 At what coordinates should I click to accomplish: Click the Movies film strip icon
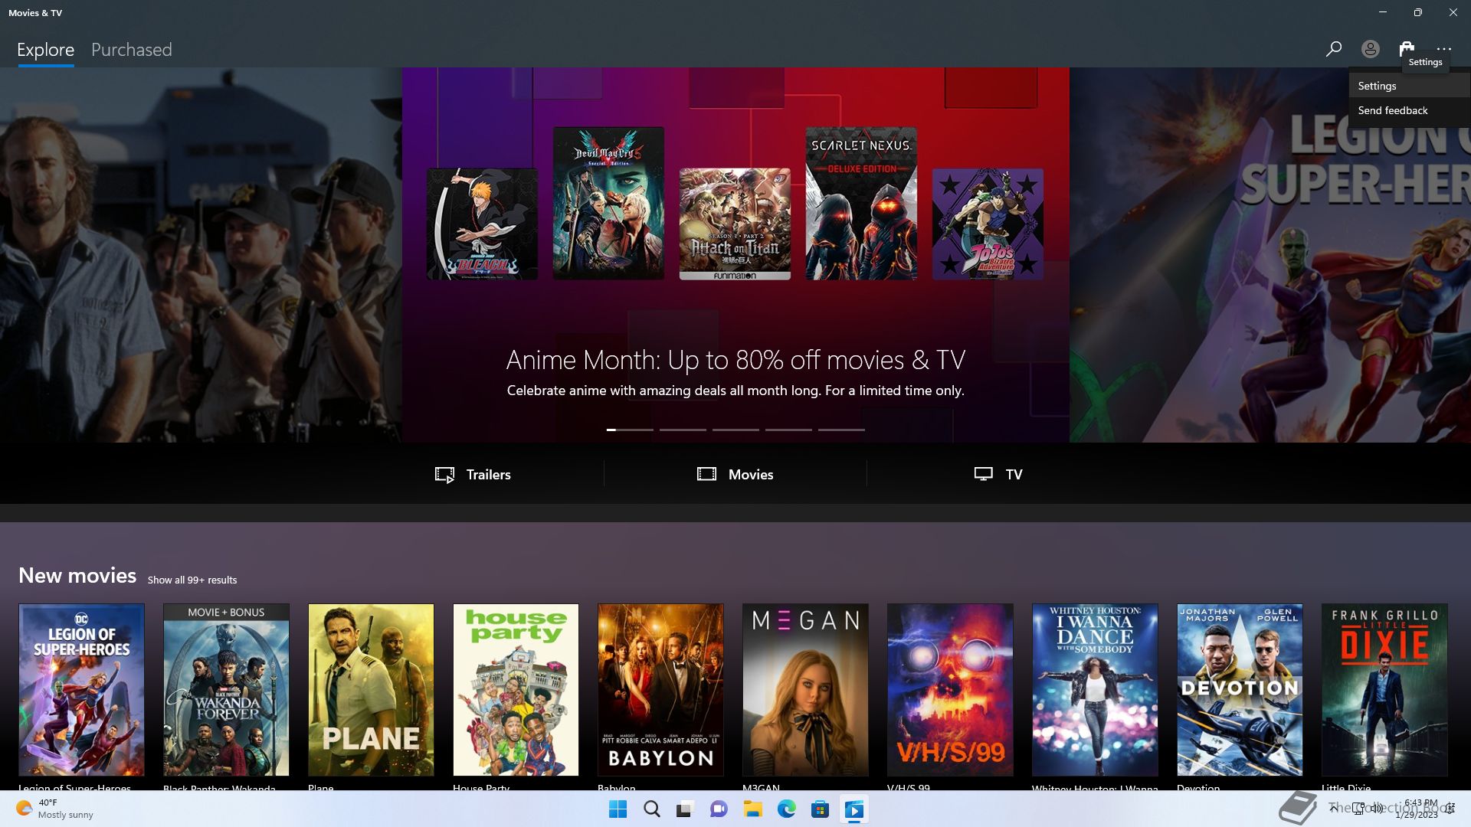[706, 474]
